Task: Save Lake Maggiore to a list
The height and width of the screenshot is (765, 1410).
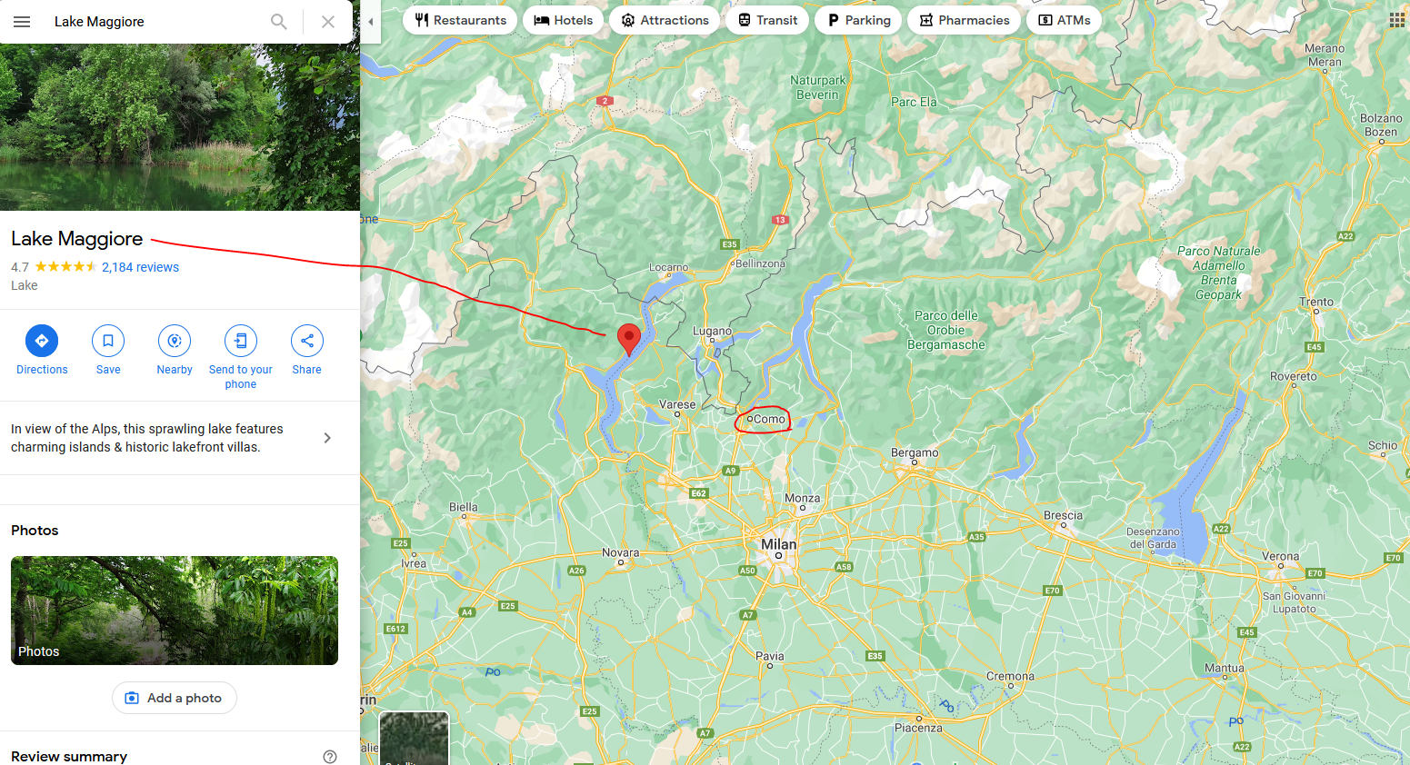Action: click(x=108, y=350)
